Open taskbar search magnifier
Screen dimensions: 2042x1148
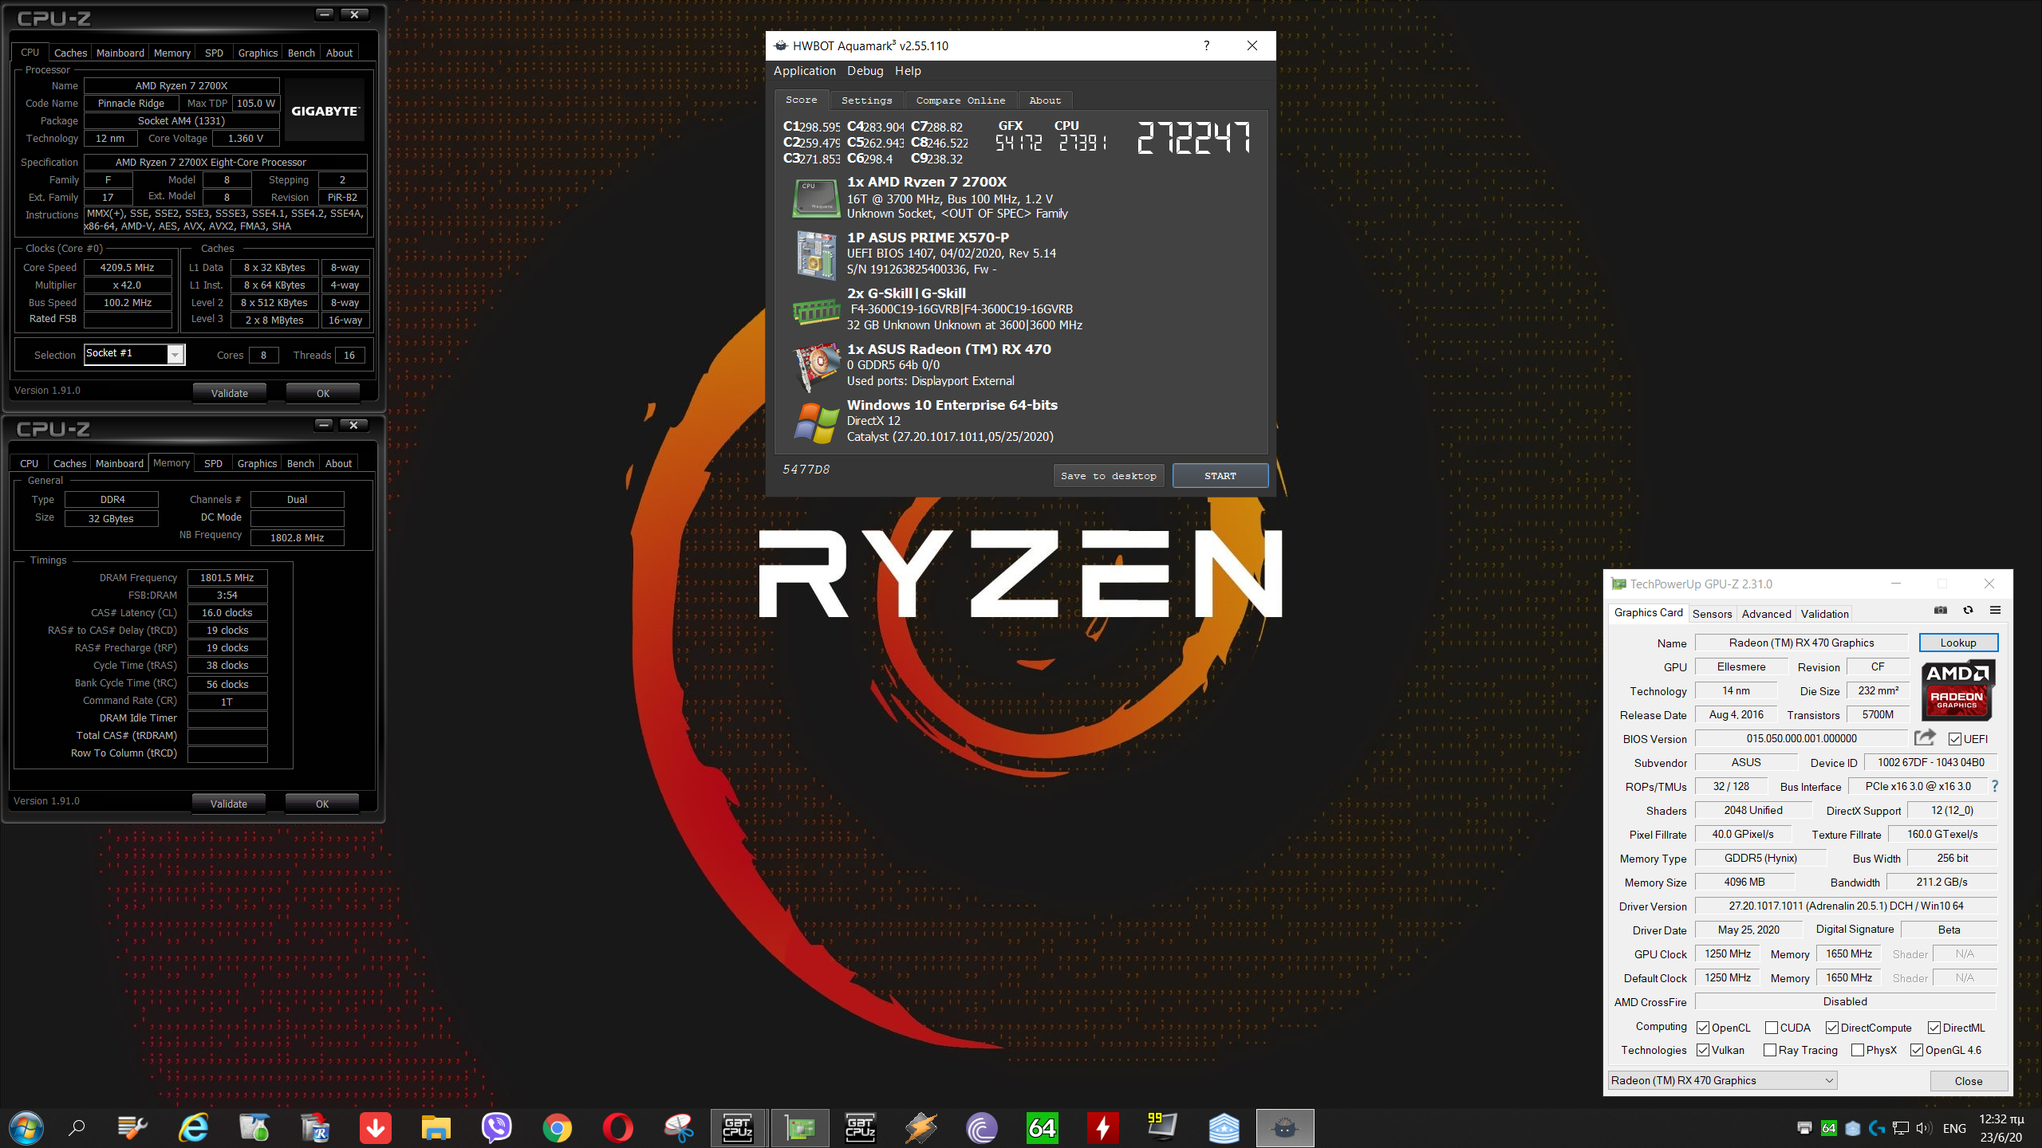point(77,1127)
